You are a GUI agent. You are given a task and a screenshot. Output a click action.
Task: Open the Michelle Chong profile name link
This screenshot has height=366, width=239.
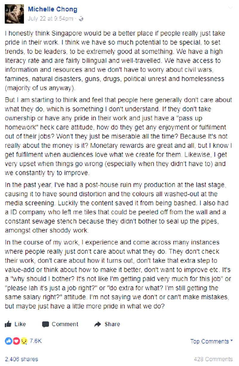53,9
